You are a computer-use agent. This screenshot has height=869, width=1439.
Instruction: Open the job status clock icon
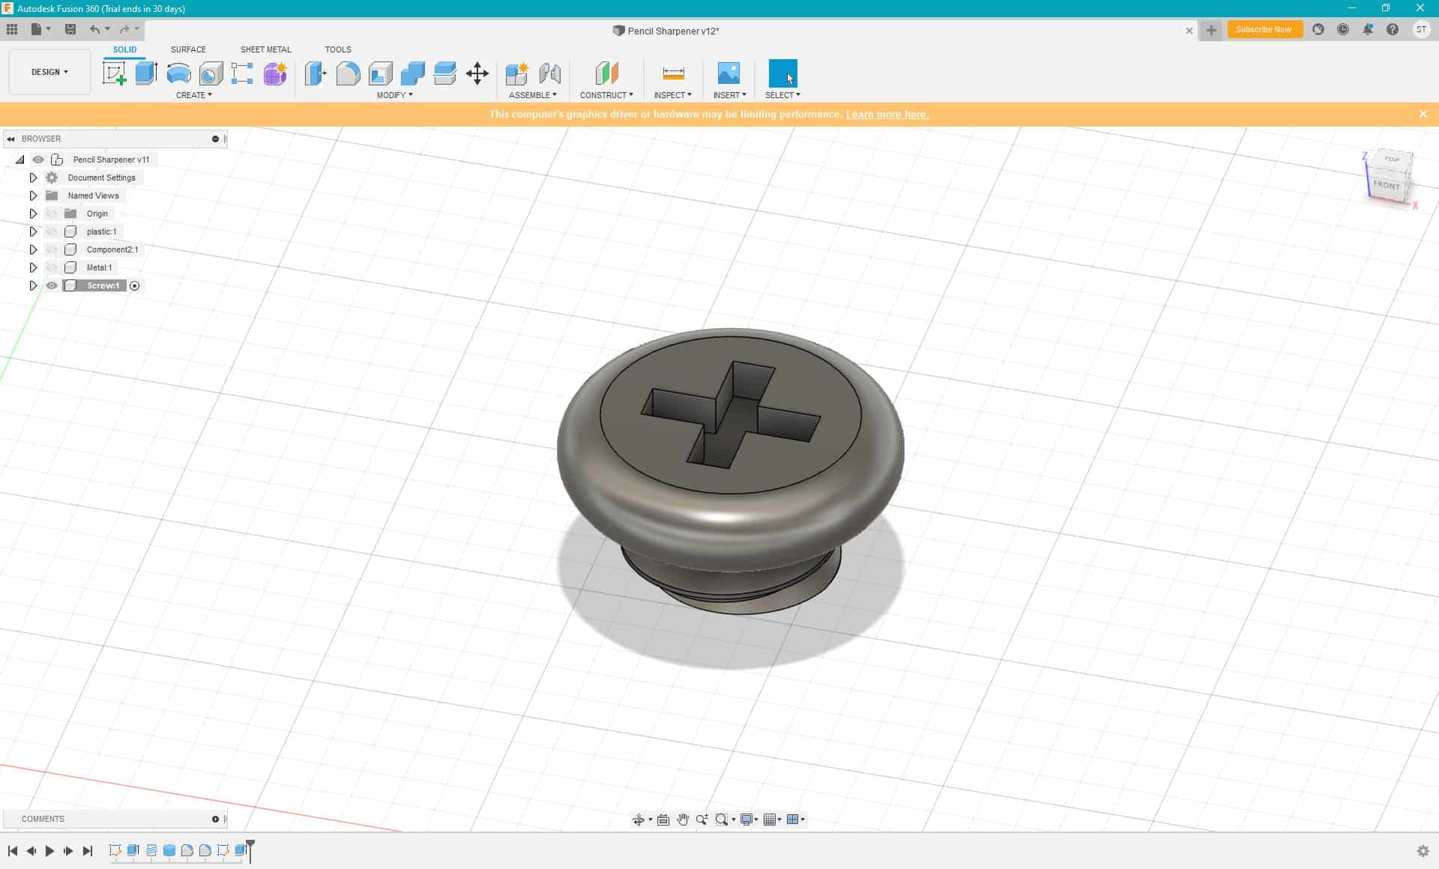[1343, 29]
